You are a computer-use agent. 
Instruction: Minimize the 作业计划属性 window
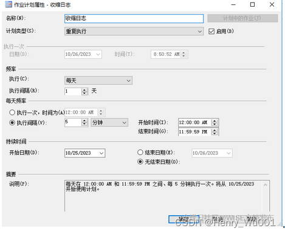pos(233,4)
